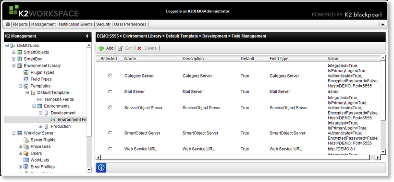Expand the SmartObjects tree node
This screenshot has width=394, height=182.
pos(13,52)
